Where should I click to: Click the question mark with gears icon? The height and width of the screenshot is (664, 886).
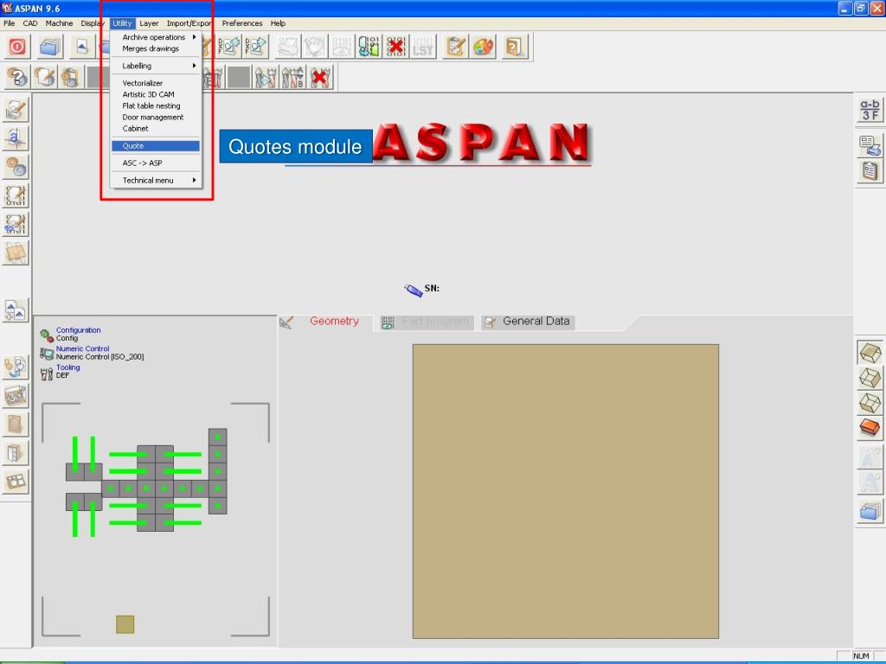click(x=17, y=77)
